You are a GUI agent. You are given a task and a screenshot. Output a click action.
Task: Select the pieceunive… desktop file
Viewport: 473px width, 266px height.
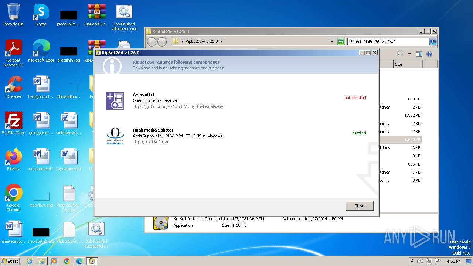69,18
